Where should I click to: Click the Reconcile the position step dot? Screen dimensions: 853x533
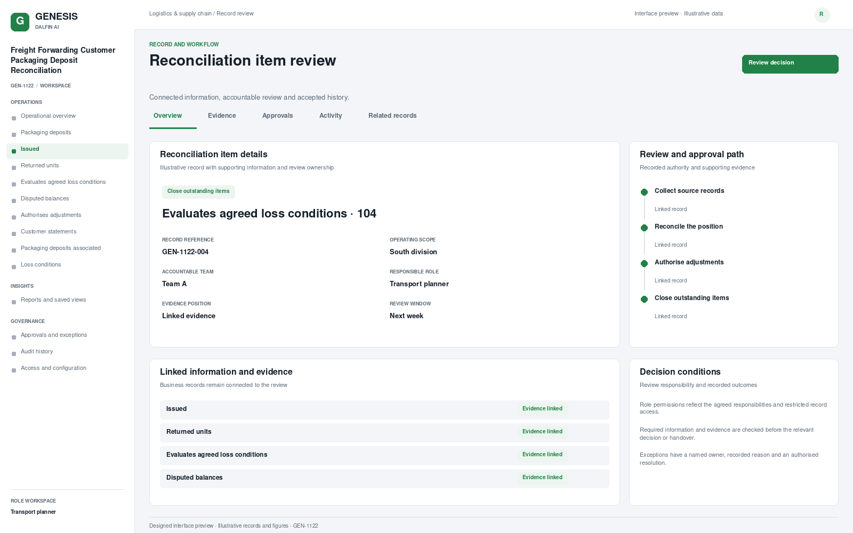(644, 228)
